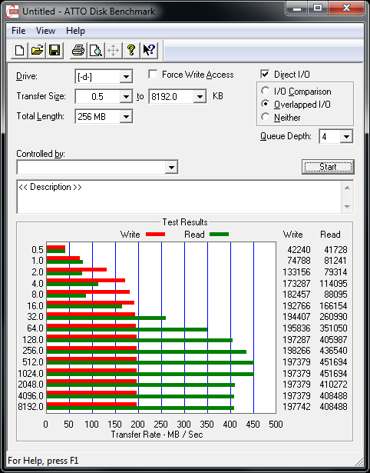
Task: Open the View menu
Action: (45, 31)
